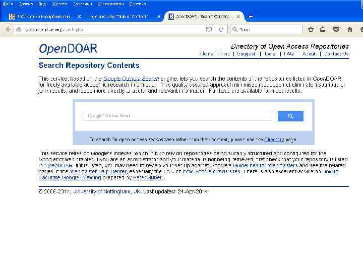Focus the Google Custom Search input field
Image resolution: width=363 pixels, height=272 pixels.
pos(178,116)
